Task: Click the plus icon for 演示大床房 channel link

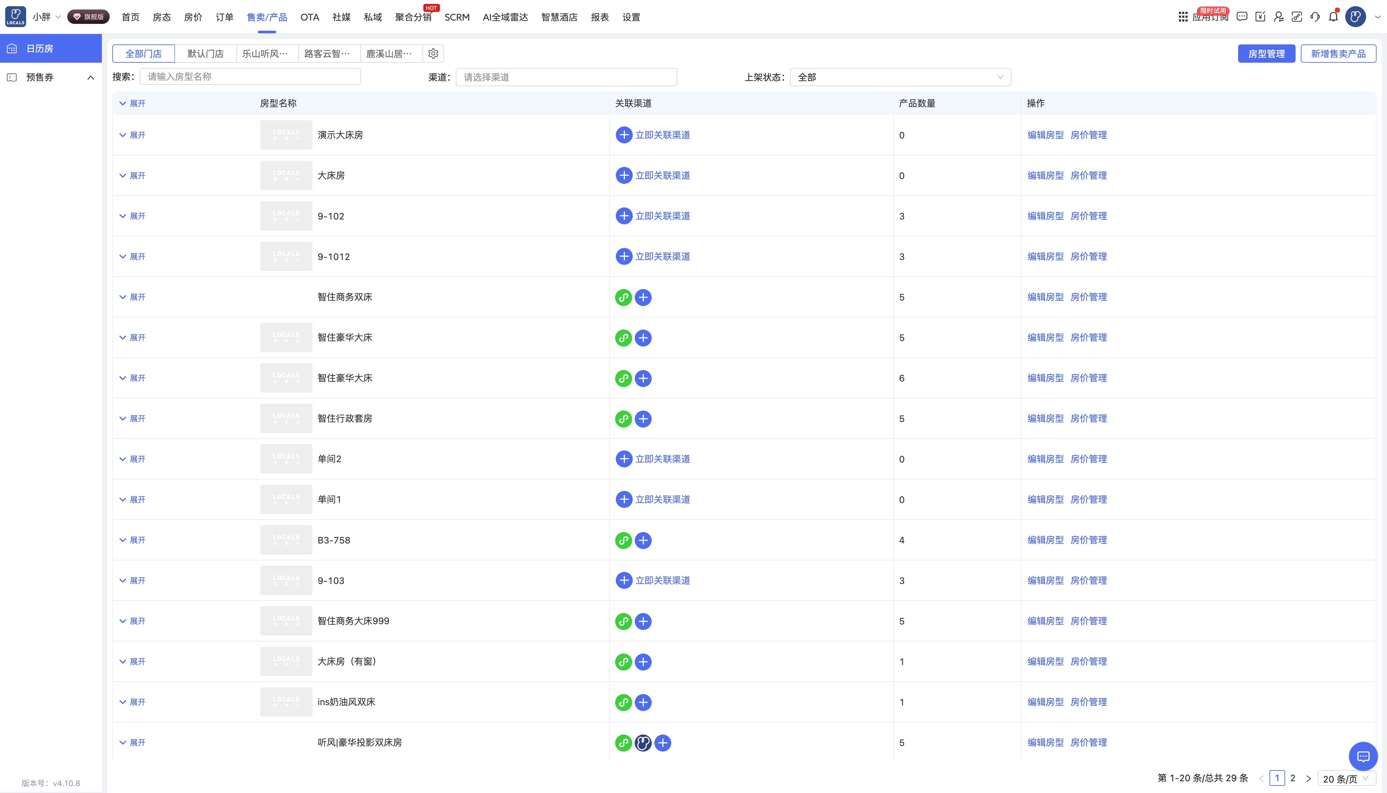Action: pyautogui.click(x=624, y=135)
